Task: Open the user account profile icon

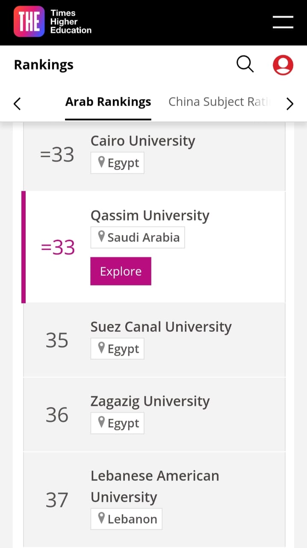Action: 283,65
